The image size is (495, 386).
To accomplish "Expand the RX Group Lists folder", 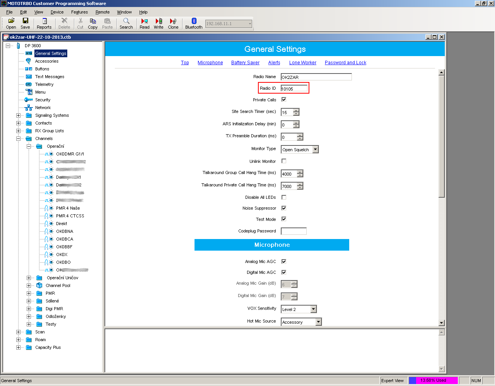I will point(18,131).
